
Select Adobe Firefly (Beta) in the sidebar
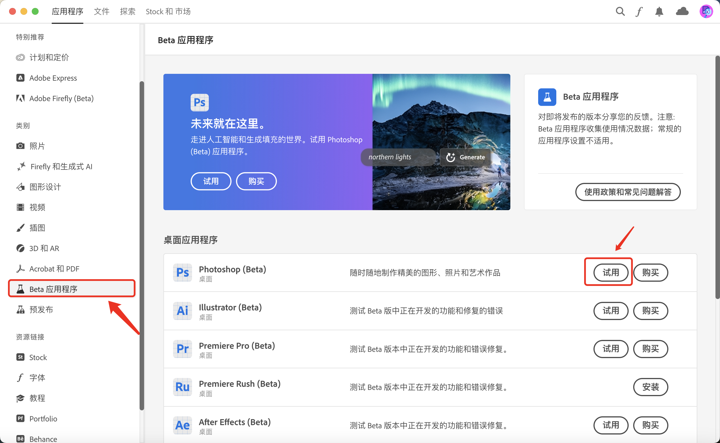point(61,99)
